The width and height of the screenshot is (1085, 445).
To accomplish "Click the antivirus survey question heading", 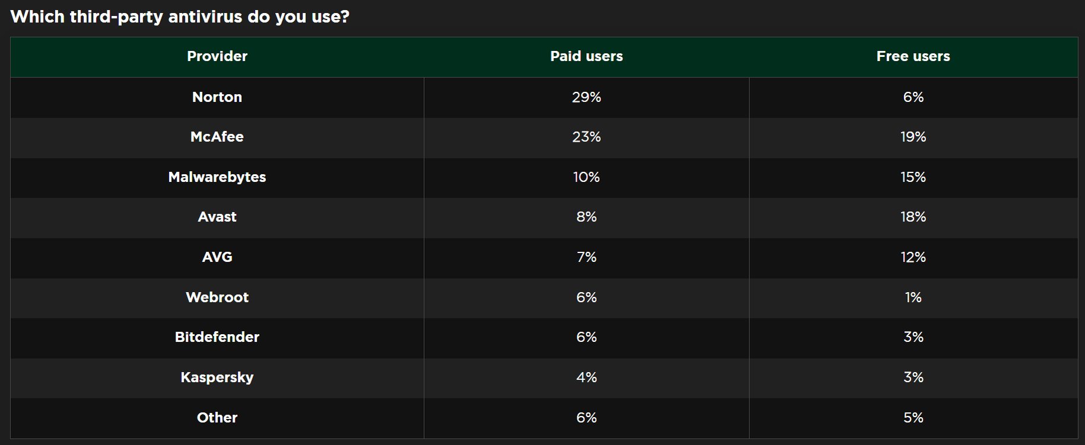I will 180,17.
